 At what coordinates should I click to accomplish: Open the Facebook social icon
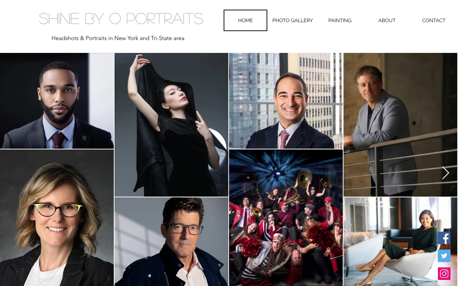444,238
